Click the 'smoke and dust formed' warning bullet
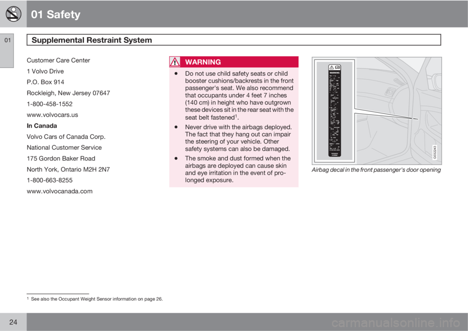This screenshot has height=331, width=468. point(237,169)
